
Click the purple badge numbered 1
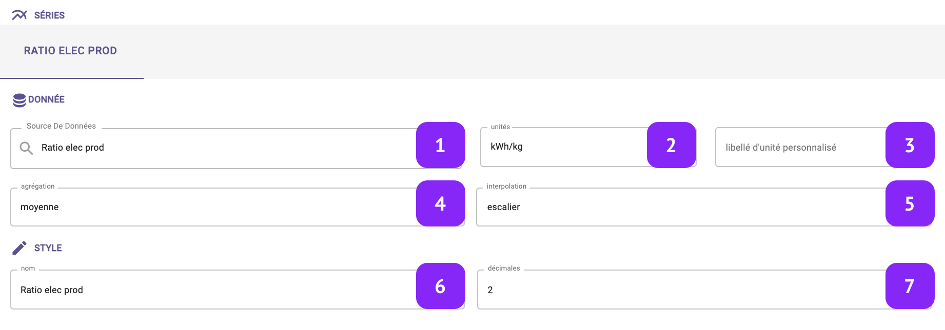point(441,145)
